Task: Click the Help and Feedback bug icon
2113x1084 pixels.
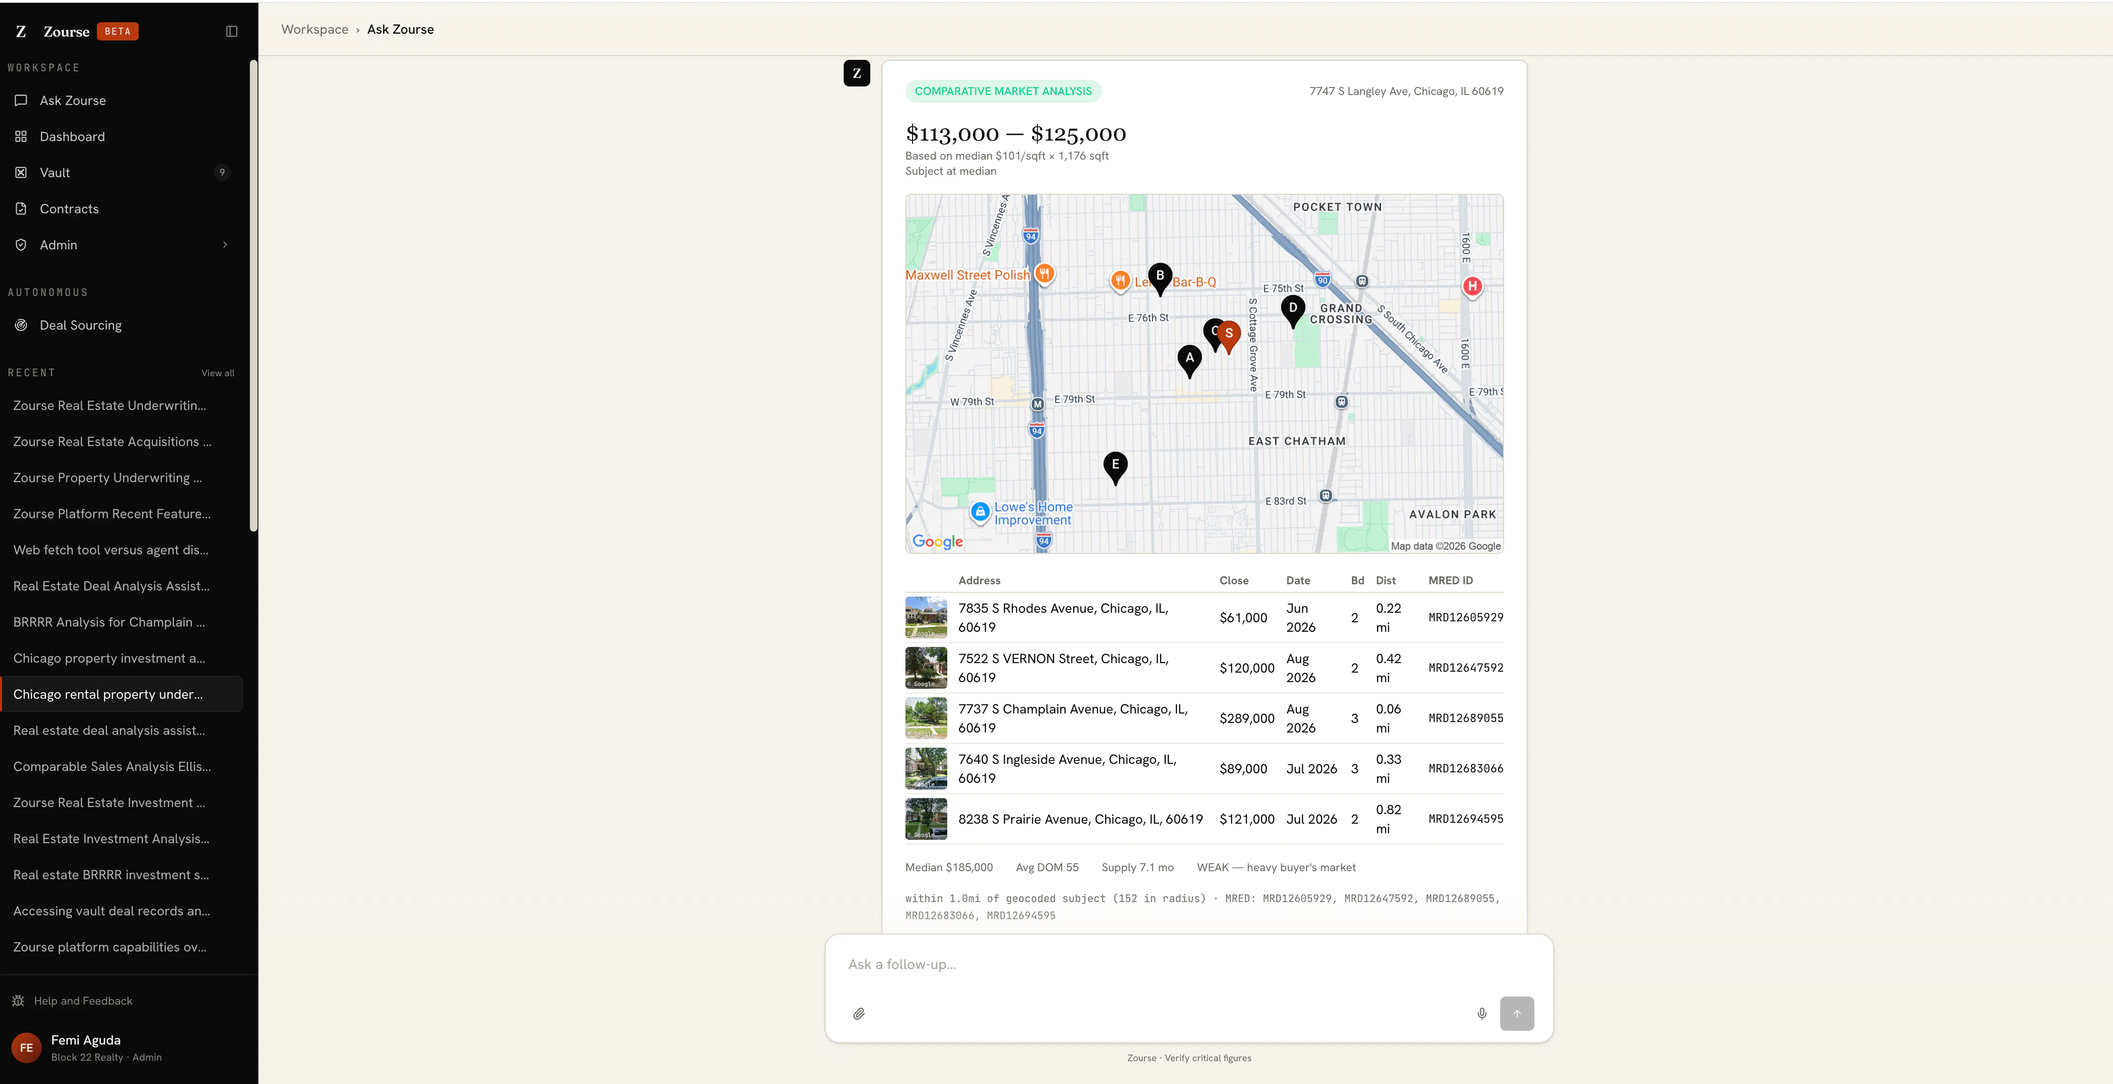Action: pos(18,1000)
